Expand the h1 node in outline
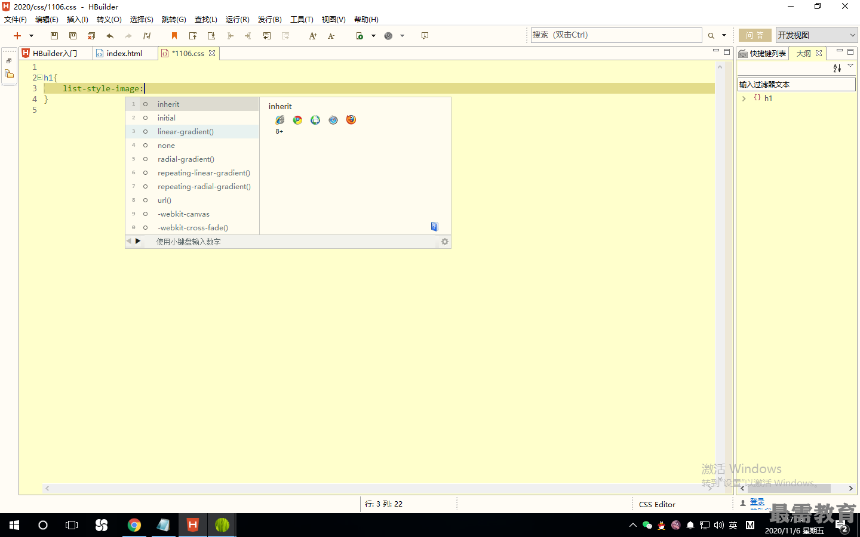 click(x=744, y=98)
